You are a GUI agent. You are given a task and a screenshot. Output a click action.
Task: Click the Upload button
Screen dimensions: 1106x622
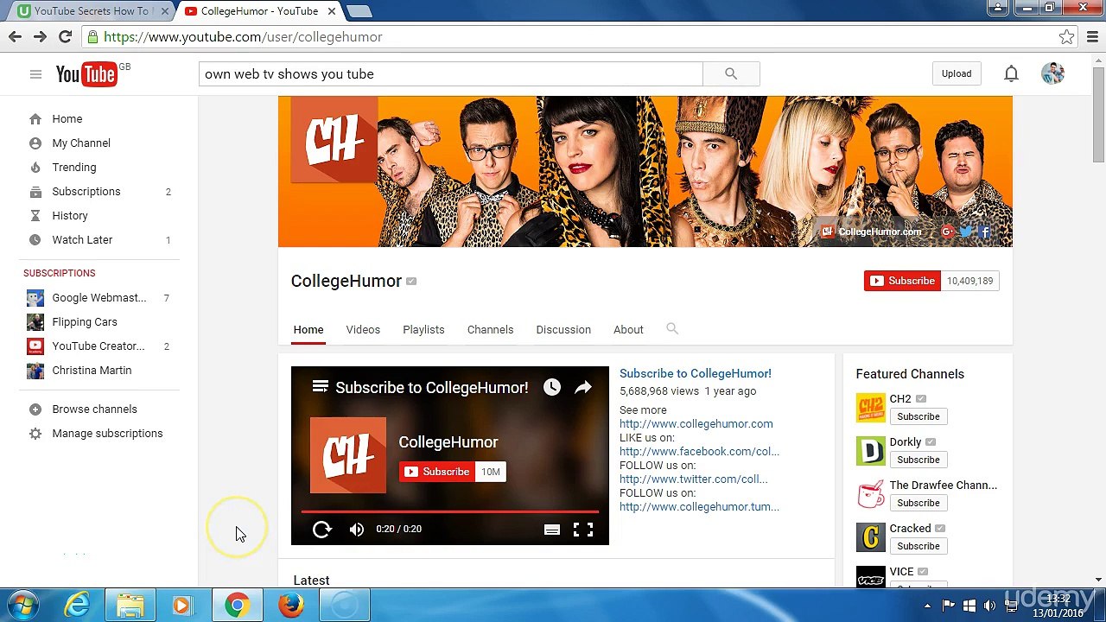(x=957, y=73)
